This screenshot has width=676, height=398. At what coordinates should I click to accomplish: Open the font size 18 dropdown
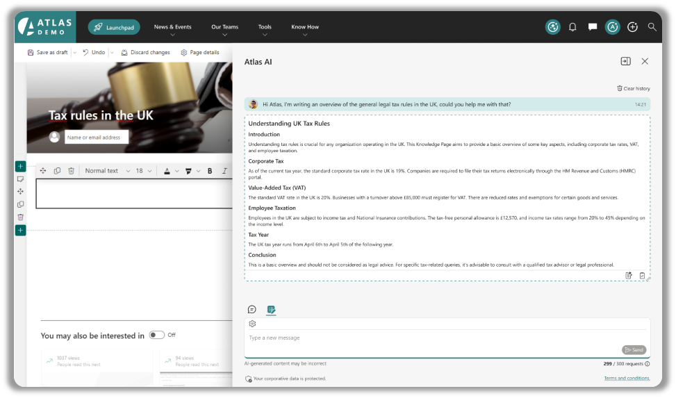144,171
